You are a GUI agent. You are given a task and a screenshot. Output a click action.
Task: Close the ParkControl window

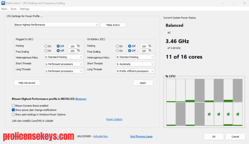245,3
